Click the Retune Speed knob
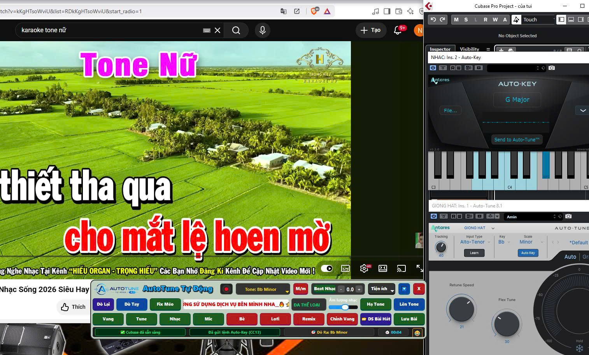Image resolution: width=589 pixels, height=355 pixels. click(461, 309)
